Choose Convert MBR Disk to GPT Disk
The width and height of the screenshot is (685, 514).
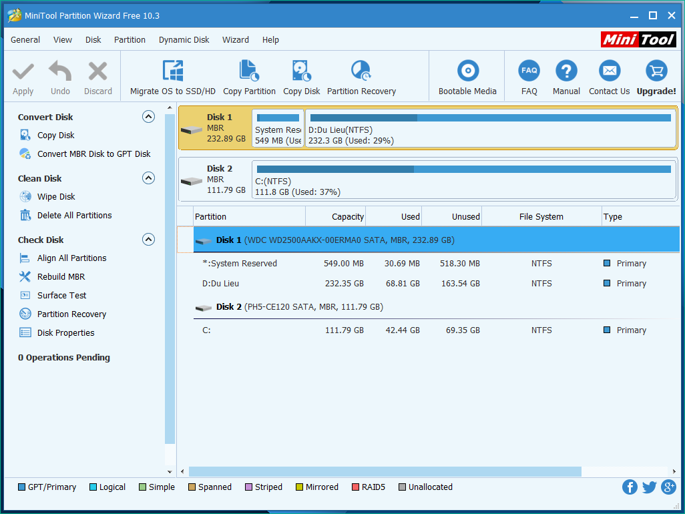94,154
